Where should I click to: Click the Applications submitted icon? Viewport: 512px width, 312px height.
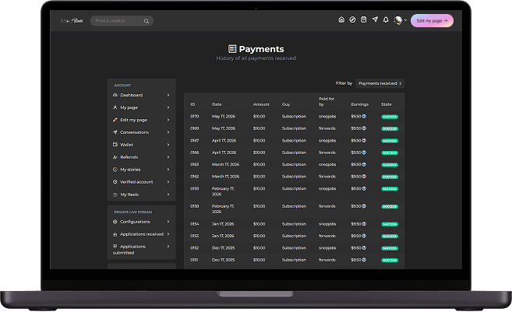[115, 247]
